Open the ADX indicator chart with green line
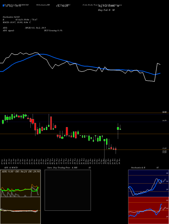Viewport: 169px width, 224px height. pyautogui.click(x=20, y=183)
